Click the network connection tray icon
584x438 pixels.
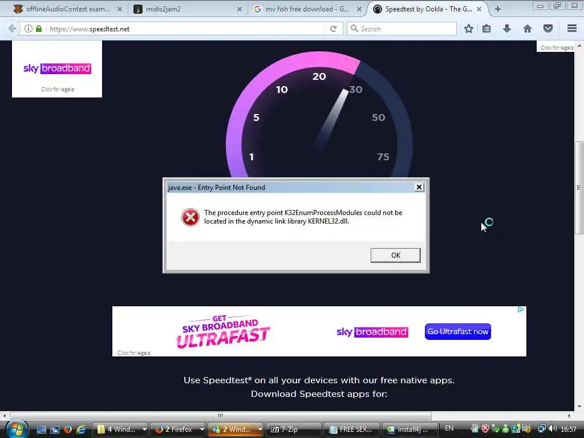coord(542,429)
